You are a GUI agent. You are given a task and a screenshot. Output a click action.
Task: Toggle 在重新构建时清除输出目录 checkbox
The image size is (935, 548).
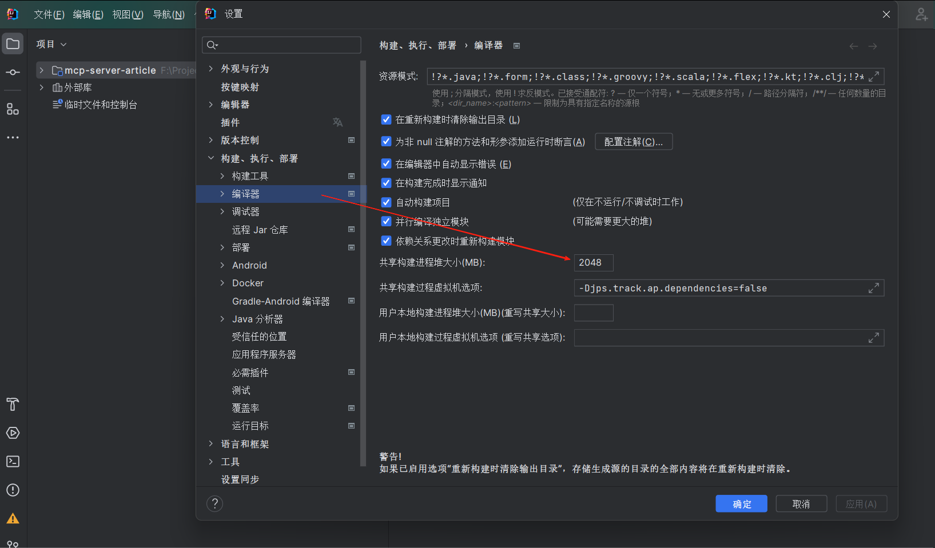pyautogui.click(x=387, y=119)
